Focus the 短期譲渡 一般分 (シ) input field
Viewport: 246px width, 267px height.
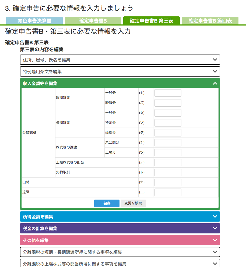click(x=168, y=93)
